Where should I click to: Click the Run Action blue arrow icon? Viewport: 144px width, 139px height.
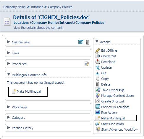coord(98,112)
